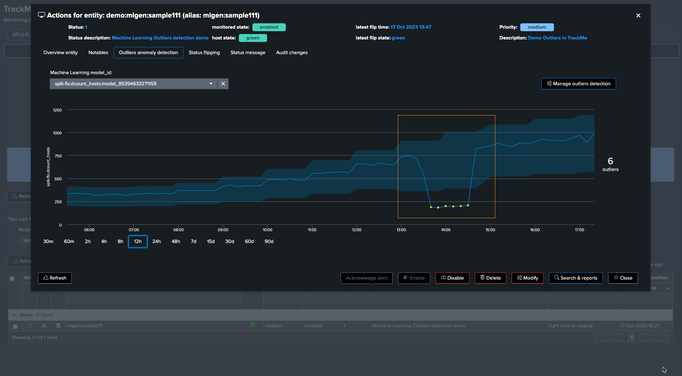Click the Close button at bottom

click(623, 278)
